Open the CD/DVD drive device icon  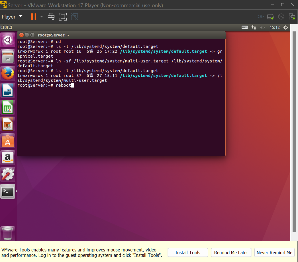281,17
